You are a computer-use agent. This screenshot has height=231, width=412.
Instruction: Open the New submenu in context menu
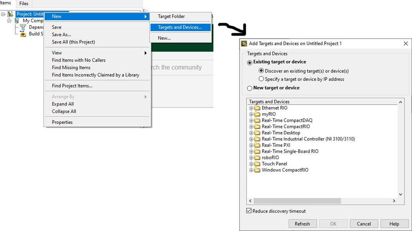[x=97, y=16]
